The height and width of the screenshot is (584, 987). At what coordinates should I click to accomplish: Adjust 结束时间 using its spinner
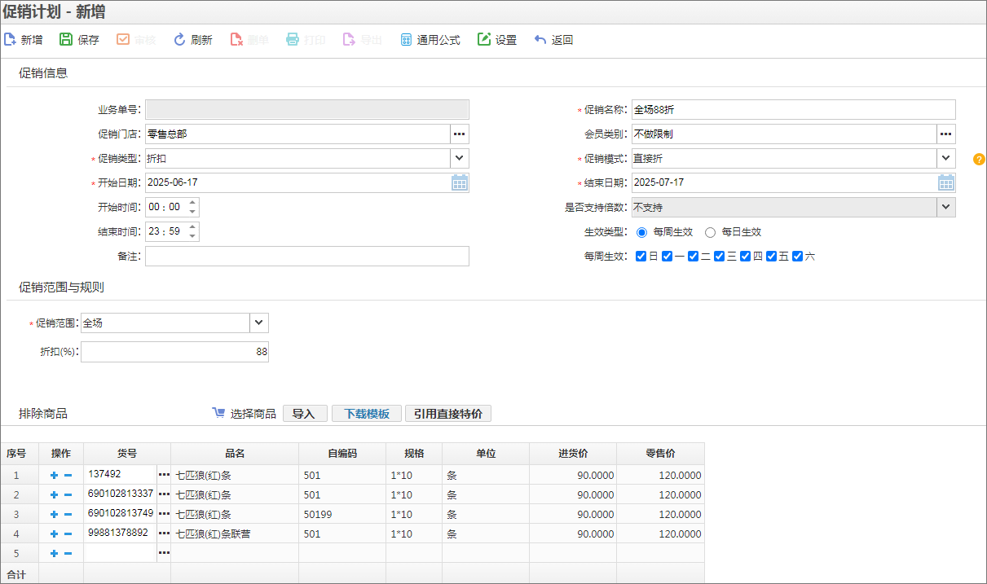(192, 231)
